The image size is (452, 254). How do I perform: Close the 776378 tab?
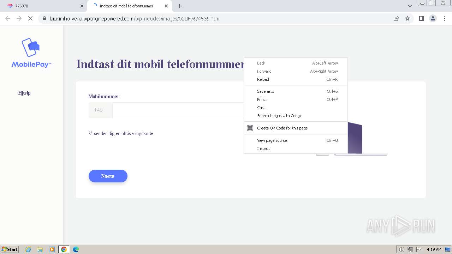click(82, 6)
